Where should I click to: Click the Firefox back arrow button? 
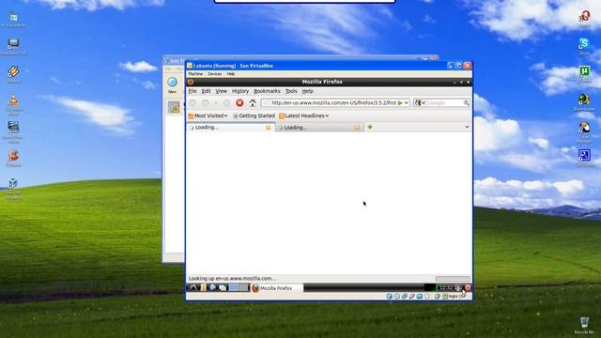coord(193,102)
